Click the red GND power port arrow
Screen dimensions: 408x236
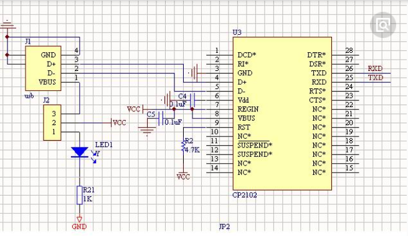pos(79,219)
